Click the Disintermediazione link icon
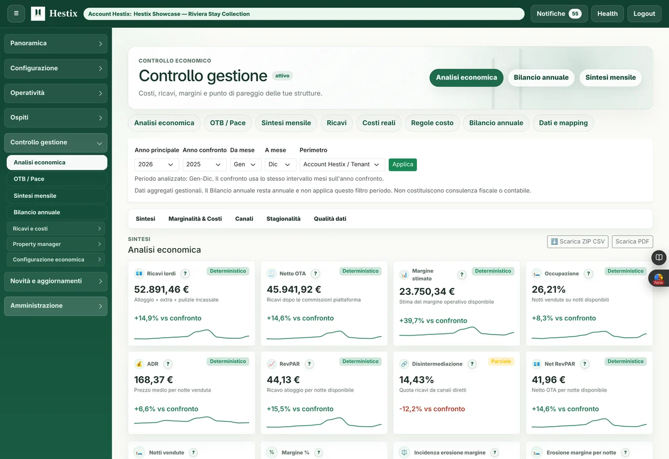The width and height of the screenshot is (669, 459). [404, 364]
